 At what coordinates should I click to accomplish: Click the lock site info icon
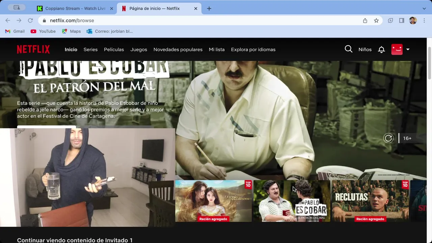click(x=44, y=21)
